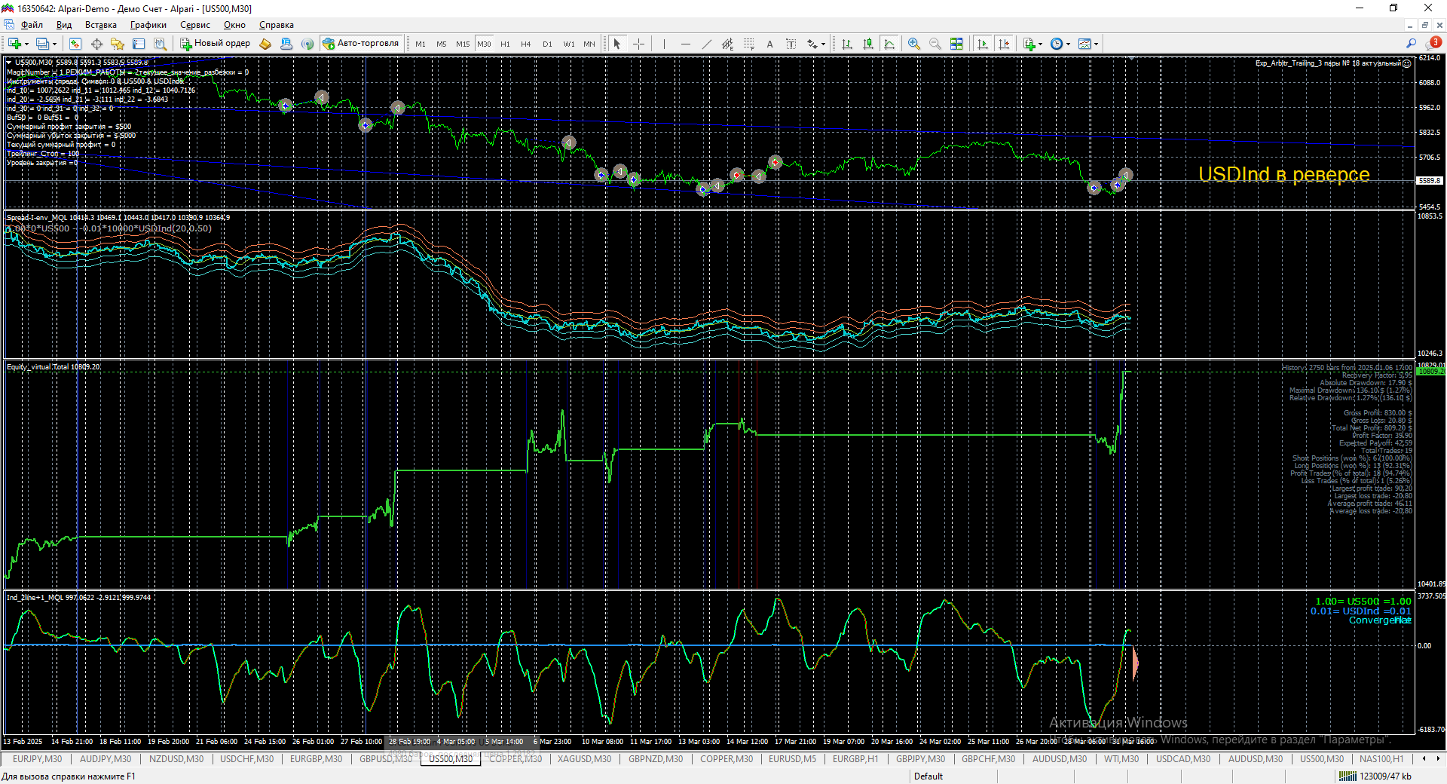Toggle Авто-торговля auto trading
This screenshot has width=1447, height=784.
coord(361,44)
